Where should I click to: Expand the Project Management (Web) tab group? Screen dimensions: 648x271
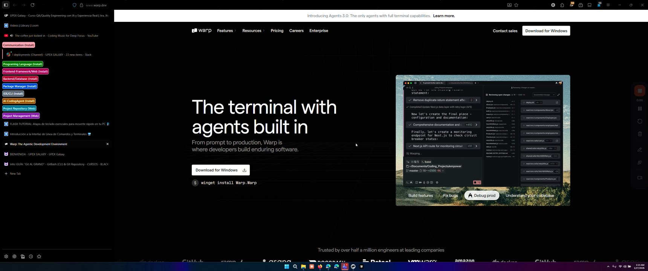pos(21,116)
